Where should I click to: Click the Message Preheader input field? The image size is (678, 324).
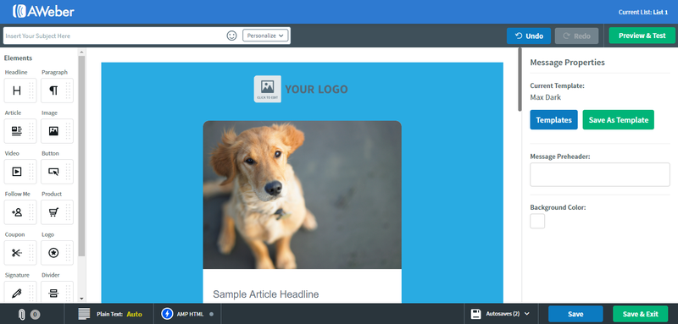600,175
